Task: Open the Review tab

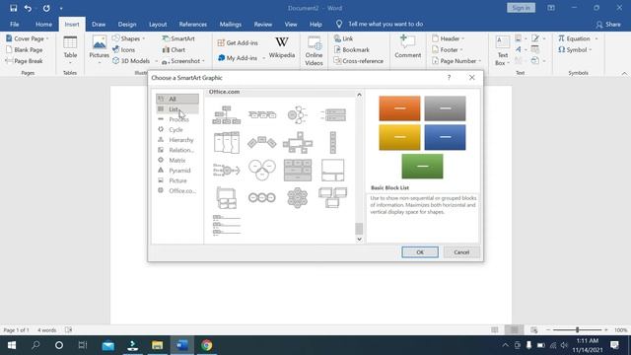Action: pos(263,24)
